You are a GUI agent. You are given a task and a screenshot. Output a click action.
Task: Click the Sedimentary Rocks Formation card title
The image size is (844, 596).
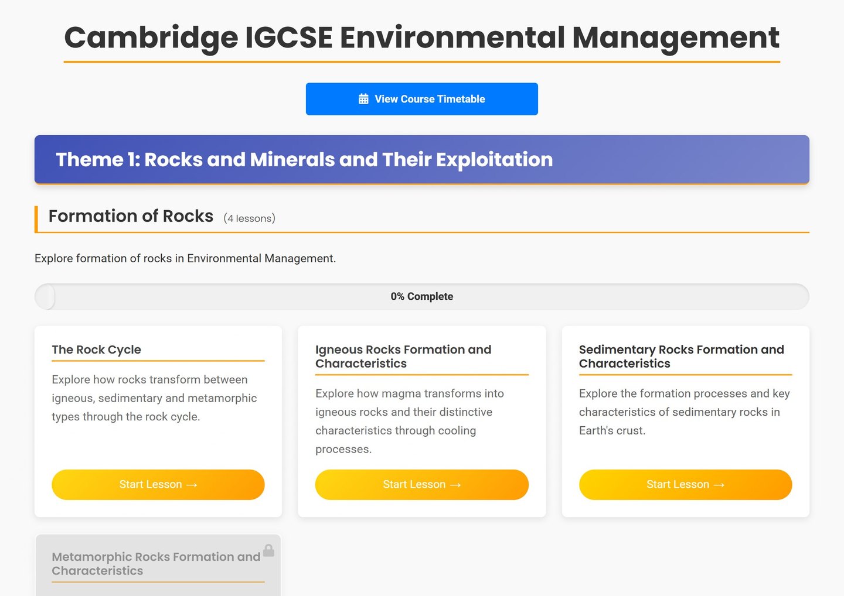point(682,357)
